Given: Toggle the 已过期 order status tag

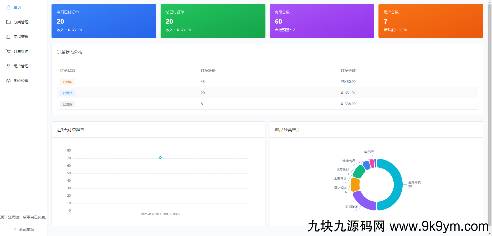Looking at the screenshot, I should pos(67,104).
